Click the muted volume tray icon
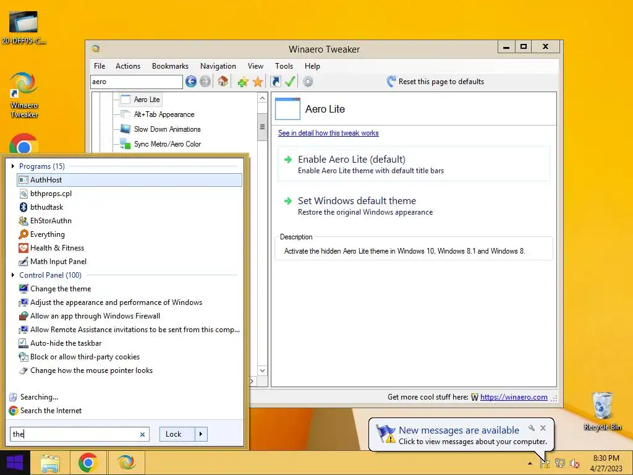 click(x=574, y=463)
